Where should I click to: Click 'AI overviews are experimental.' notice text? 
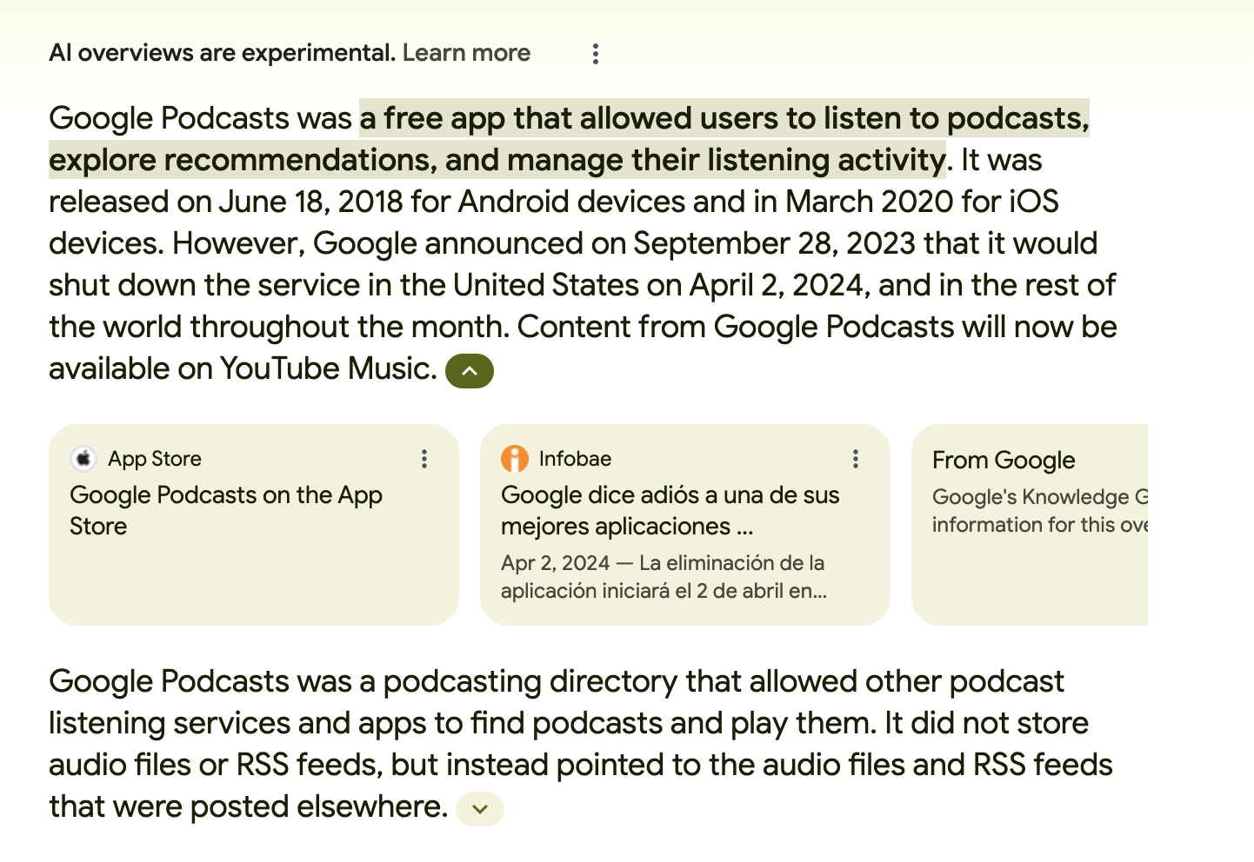tap(223, 53)
